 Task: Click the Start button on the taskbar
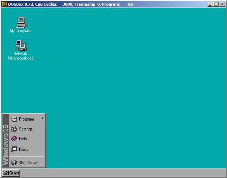pyautogui.click(x=11, y=173)
